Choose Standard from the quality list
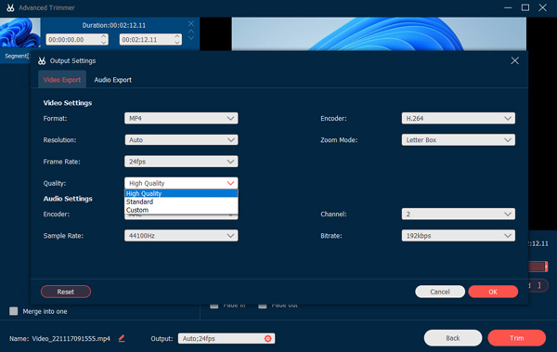This screenshot has width=557, height=352. [181, 202]
